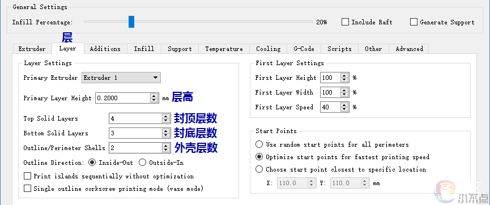Decrease First Layer Width with down arrow

pyautogui.click(x=344, y=95)
